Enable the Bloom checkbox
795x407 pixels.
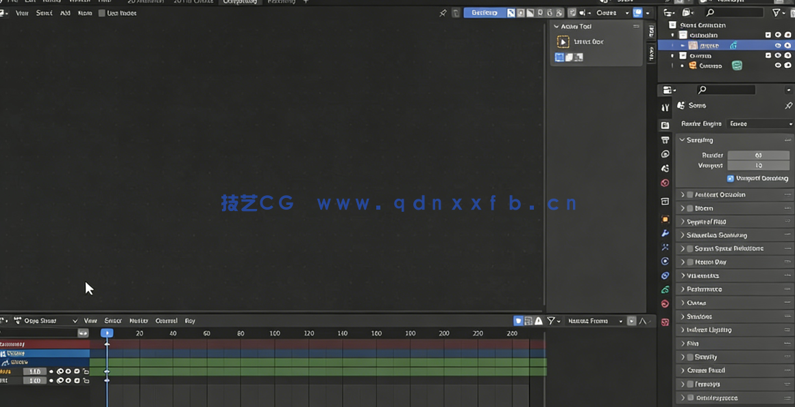pos(690,208)
